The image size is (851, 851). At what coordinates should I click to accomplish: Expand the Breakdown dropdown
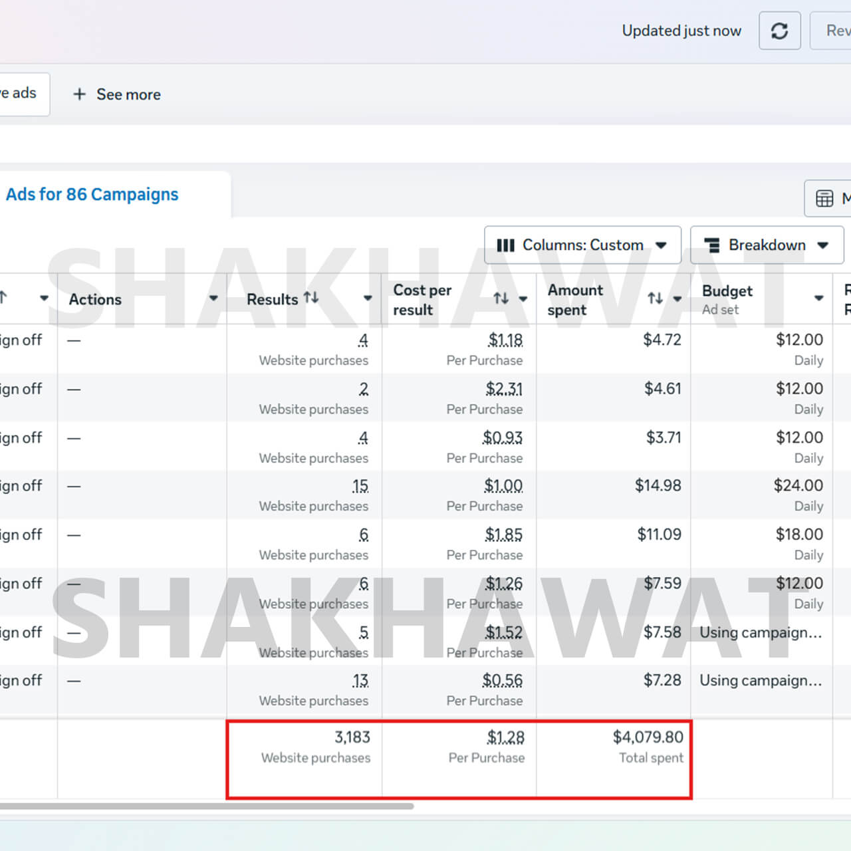[x=767, y=245]
